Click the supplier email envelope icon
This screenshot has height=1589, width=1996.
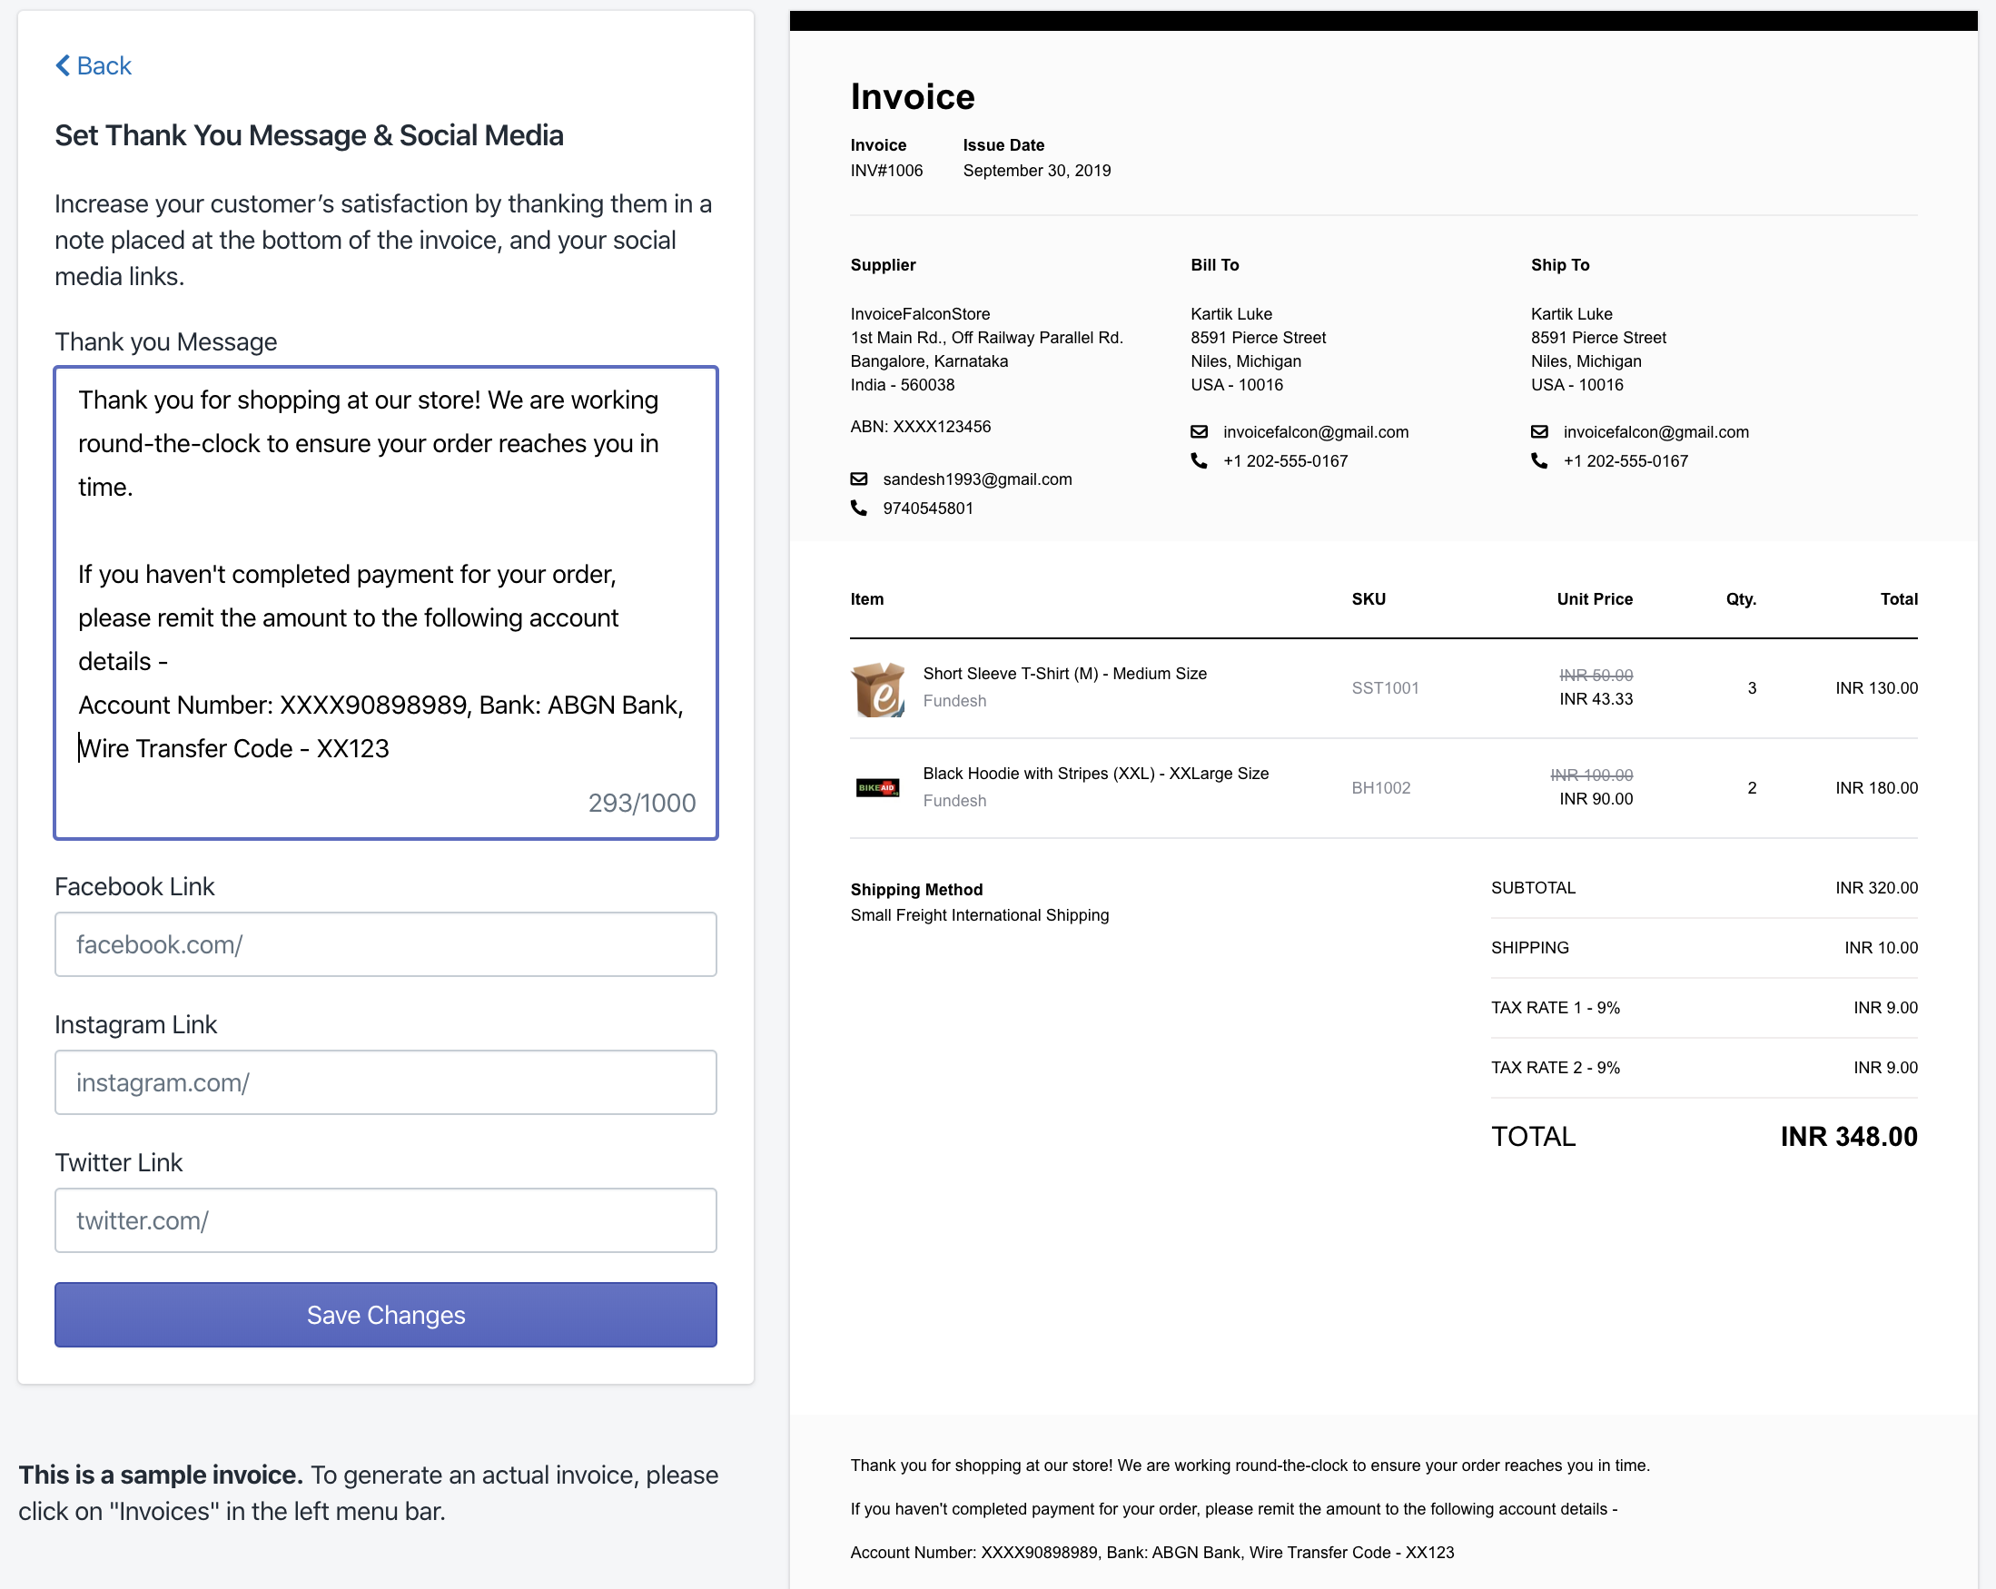point(859,479)
